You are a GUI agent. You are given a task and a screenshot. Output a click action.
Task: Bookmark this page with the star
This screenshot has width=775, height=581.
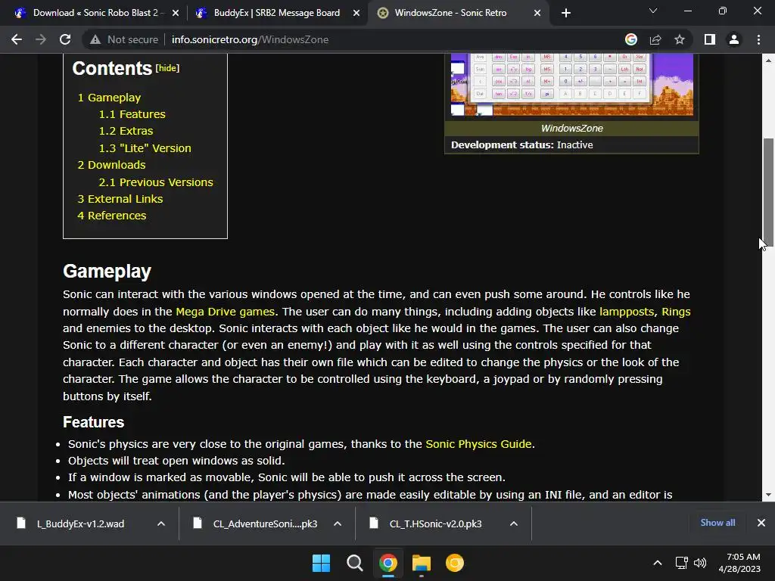(x=680, y=39)
